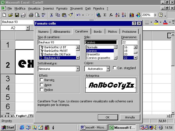Click the Drawing toolbar icon

click(138, 15)
